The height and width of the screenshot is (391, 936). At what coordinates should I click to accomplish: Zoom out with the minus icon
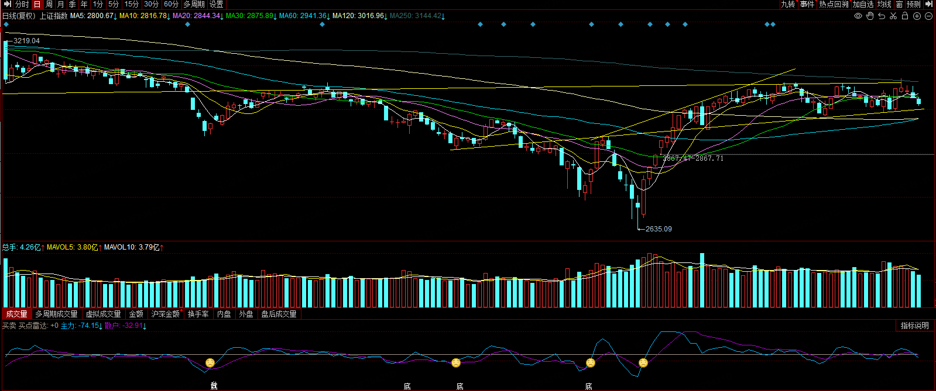[928, 16]
